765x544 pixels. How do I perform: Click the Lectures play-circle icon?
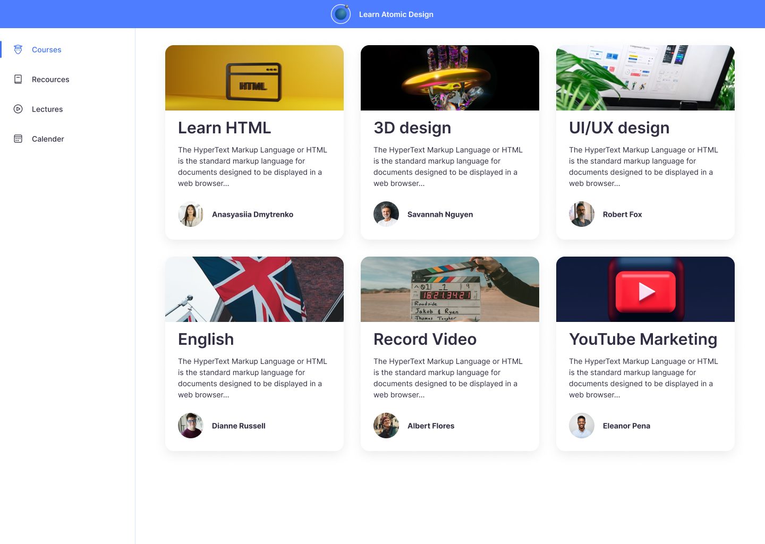(x=18, y=109)
